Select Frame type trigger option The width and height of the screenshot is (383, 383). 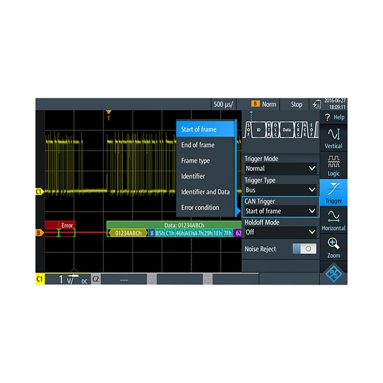pyautogui.click(x=205, y=160)
